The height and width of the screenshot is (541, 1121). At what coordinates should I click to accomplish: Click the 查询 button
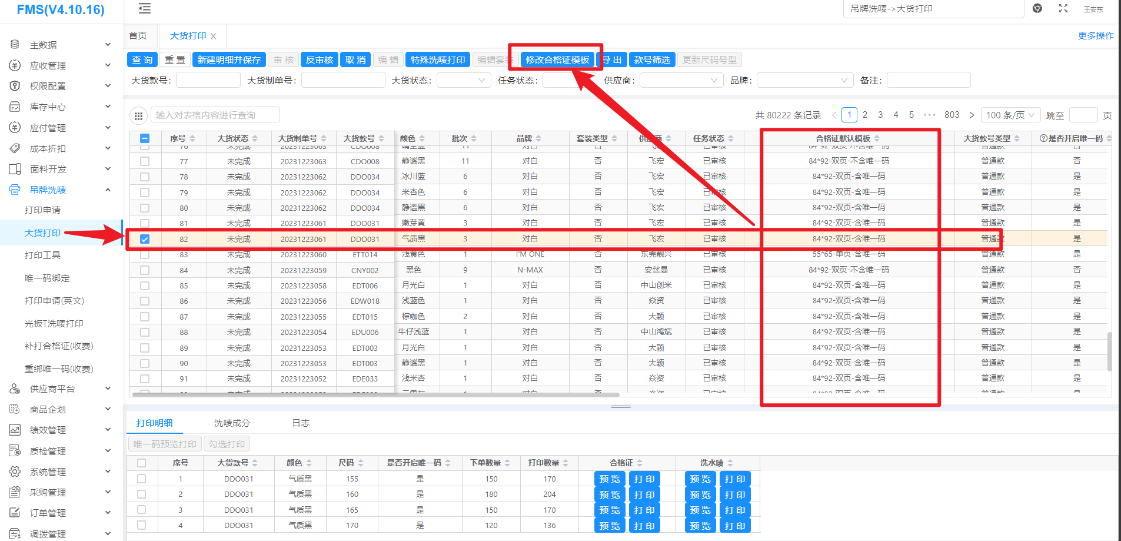click(142, 60)
